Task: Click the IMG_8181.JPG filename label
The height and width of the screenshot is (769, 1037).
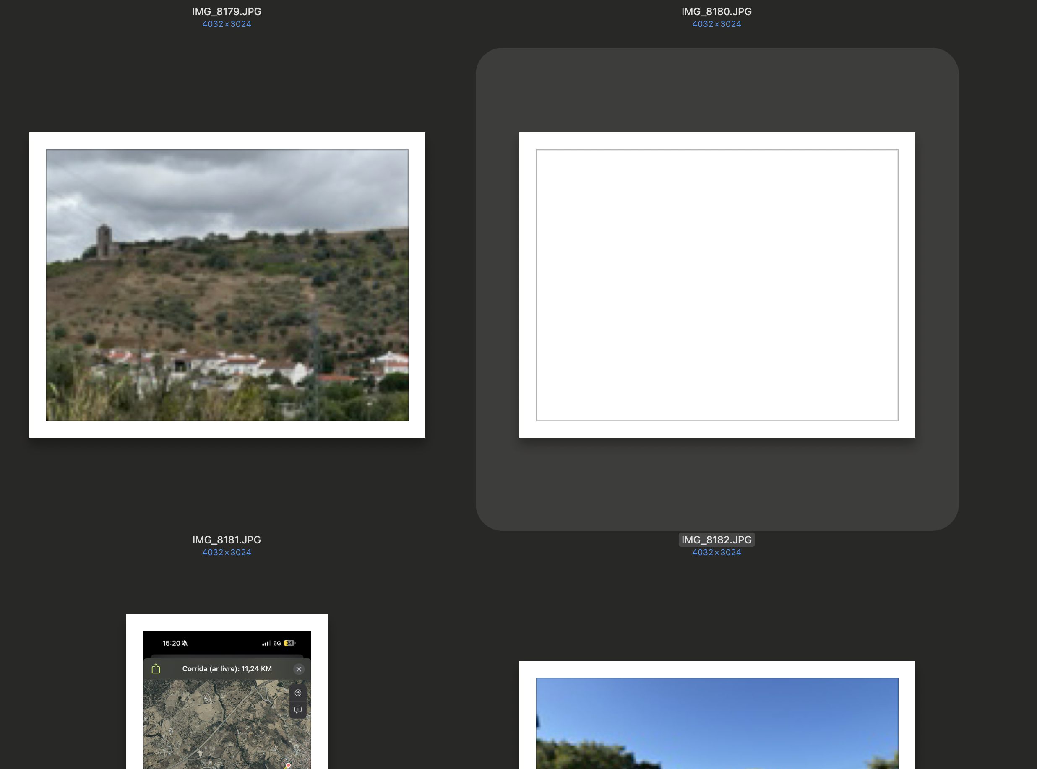Action: 227,540
